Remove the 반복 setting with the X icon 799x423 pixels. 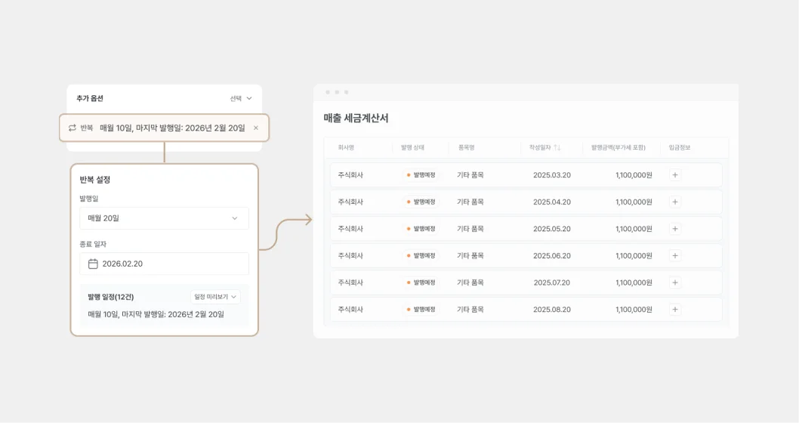(x=256, y=128)
